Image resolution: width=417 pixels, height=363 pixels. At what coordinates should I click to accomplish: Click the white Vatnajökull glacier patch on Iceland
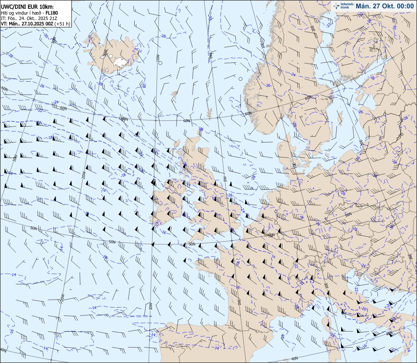(x=121, y=62)
